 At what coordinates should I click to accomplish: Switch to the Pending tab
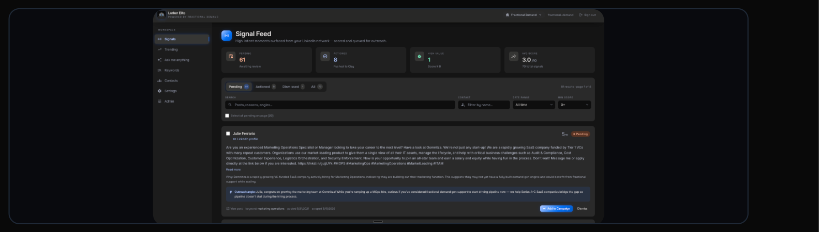click(239, 87)
